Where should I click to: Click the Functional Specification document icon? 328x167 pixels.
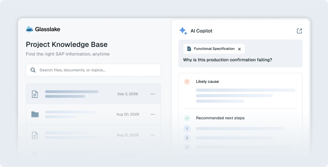[189, 49]
